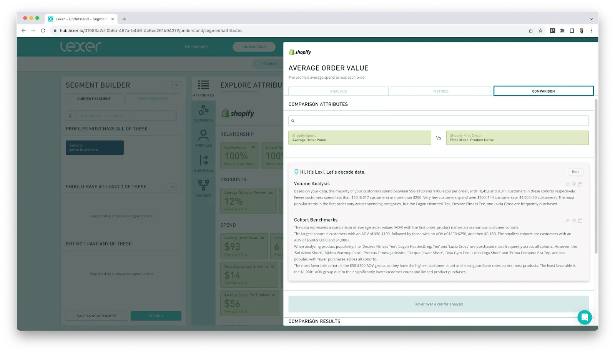Open the tab search chevron
The width and height of the screenshot is (615, 353).
point(591,19)
